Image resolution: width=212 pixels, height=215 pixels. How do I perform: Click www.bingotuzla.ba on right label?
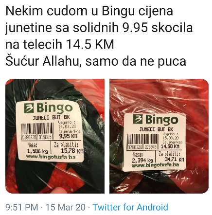point(155,165)
